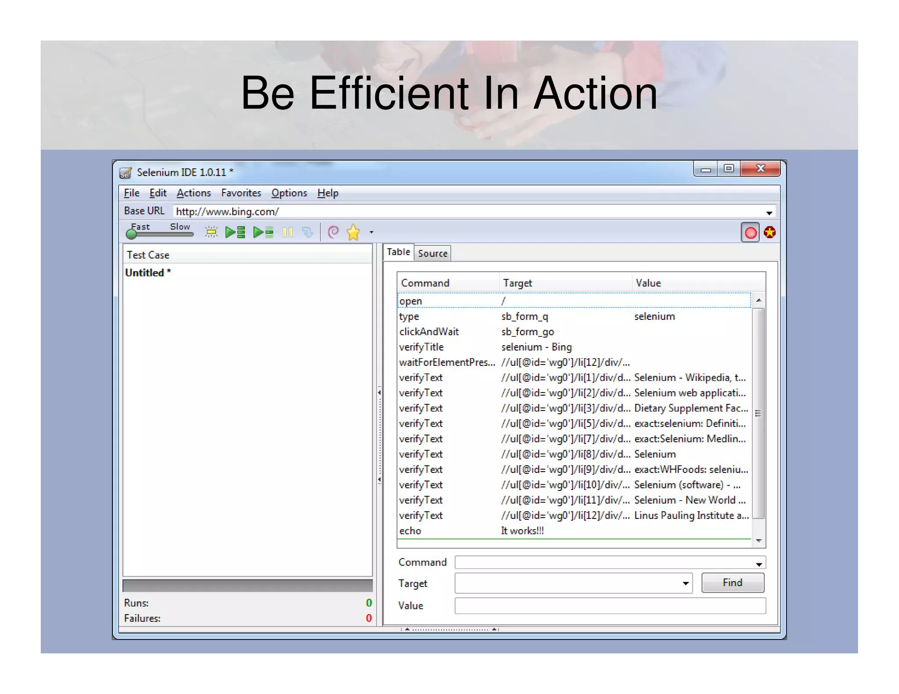This screenshot has width=899, height=694.
Task: Click the Find button
Action: pos(733,583)
